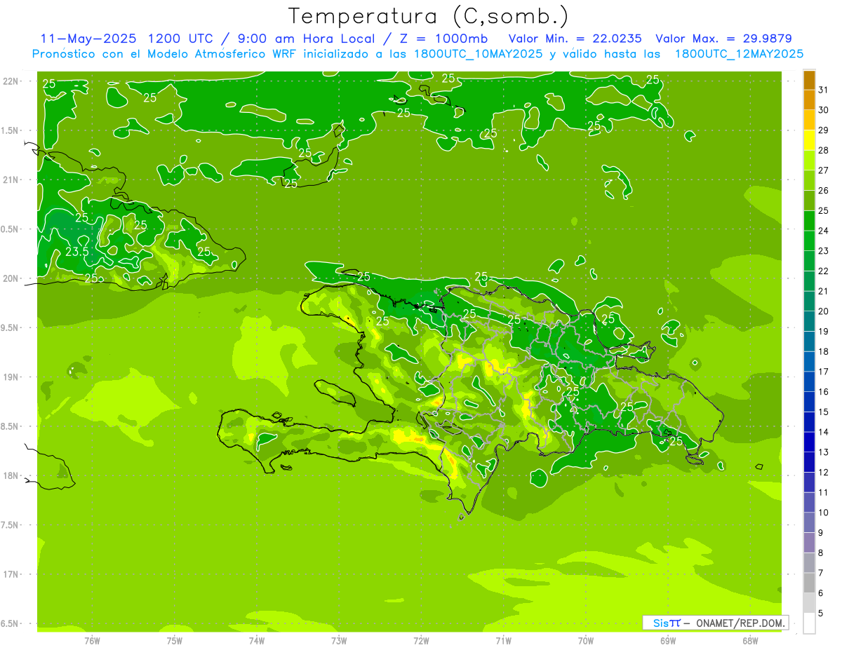Choose the blue legend swatch between 16 and 17
The height and width of the screenshot is (650, 842).
pyautogui.click(x=809, y=381)
